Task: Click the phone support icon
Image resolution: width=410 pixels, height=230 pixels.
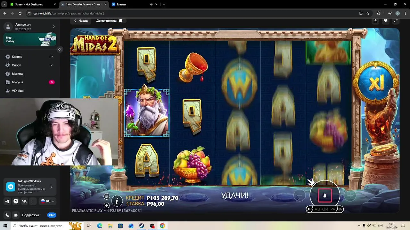Action: tap(7, 215)
